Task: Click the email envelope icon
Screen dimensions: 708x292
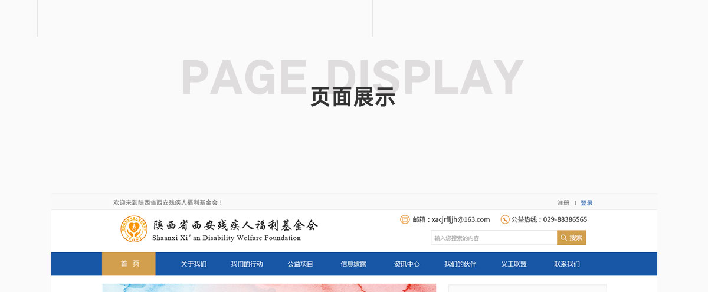Action: (x=405, y=219)
